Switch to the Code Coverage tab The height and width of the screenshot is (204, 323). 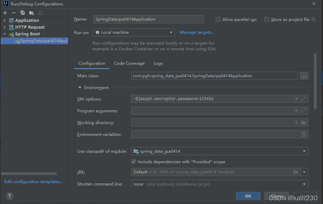(129, 63)
